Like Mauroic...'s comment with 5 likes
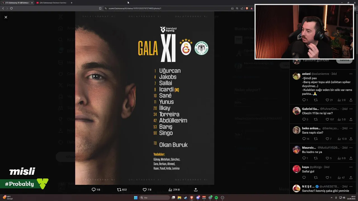The height and width of the screenshot is (201, 358). tap(328, 158)
